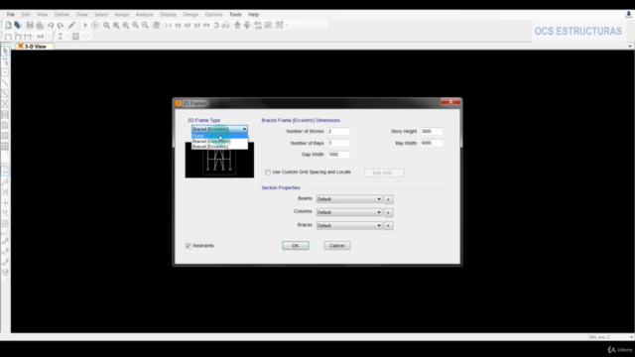The height and width of the screenshot is (357, 635).
Task: Choose Braced [Eccentric] option in open list
Action: coord(219,147)
